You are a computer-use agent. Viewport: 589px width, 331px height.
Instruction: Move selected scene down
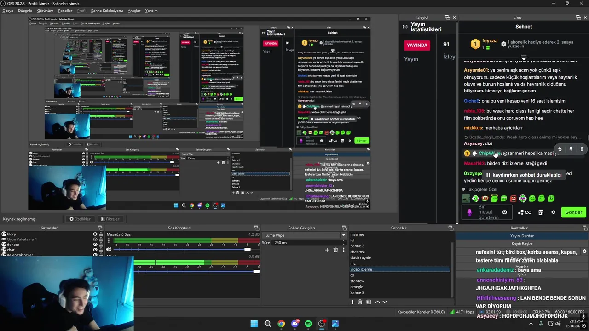point(385,302)
